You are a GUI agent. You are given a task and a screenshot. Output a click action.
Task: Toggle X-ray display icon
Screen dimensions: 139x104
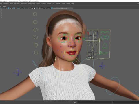tap(33, 8)
